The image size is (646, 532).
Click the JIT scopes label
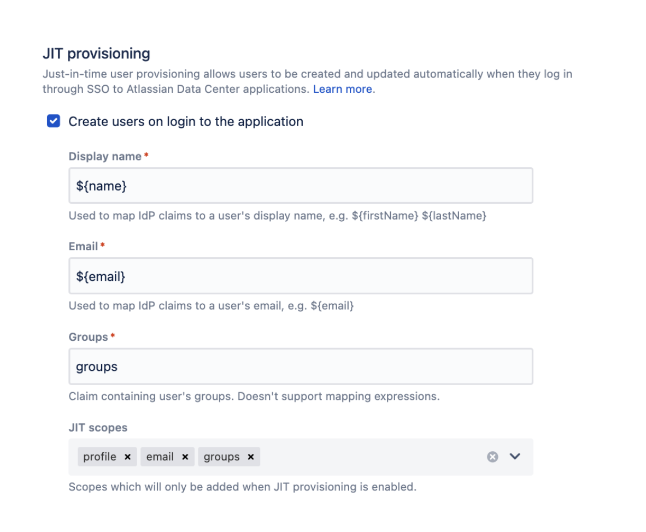(98, 428)
